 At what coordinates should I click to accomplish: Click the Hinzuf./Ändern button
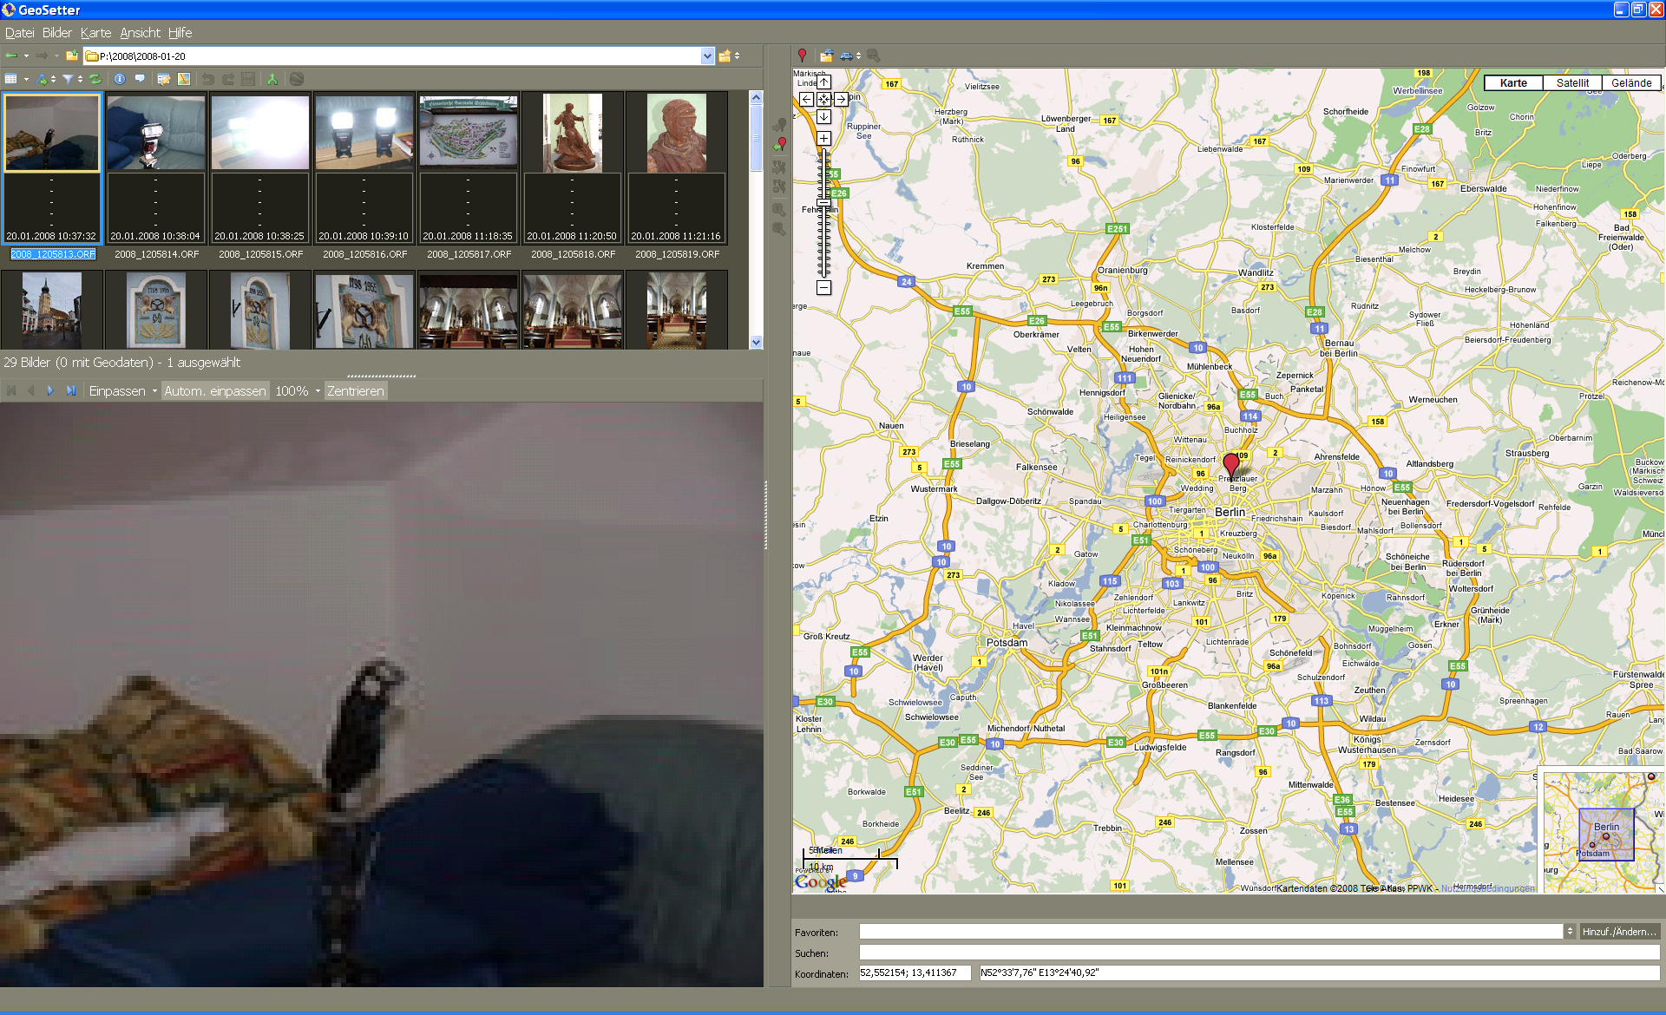pos(1619,931)
